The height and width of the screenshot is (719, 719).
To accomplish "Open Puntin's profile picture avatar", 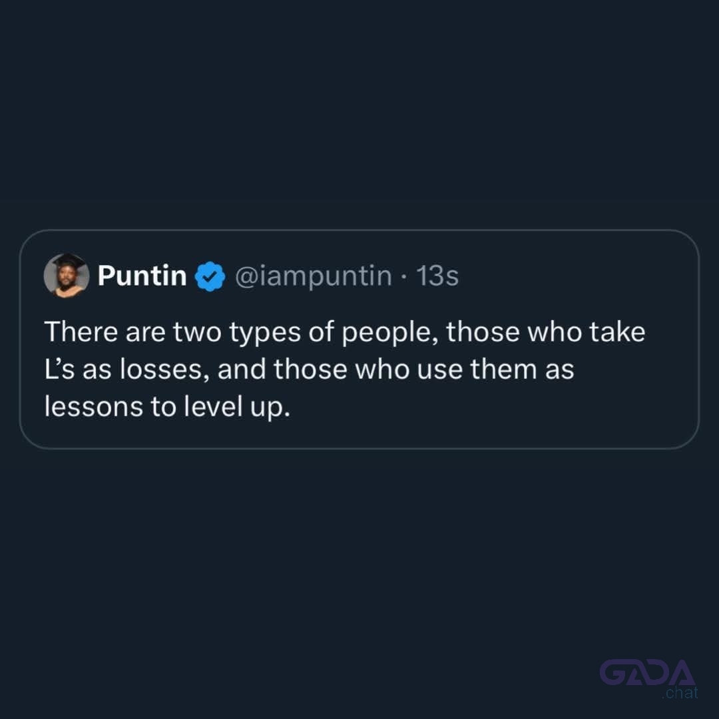I will pyautogui.click(x=67, y=276).
